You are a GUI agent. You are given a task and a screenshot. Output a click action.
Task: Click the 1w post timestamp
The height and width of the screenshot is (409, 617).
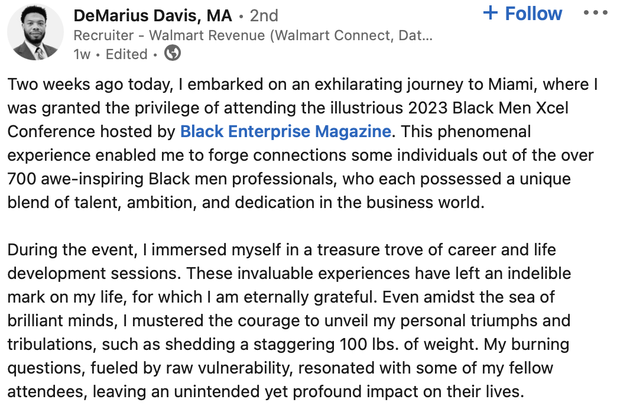(82, 54)
